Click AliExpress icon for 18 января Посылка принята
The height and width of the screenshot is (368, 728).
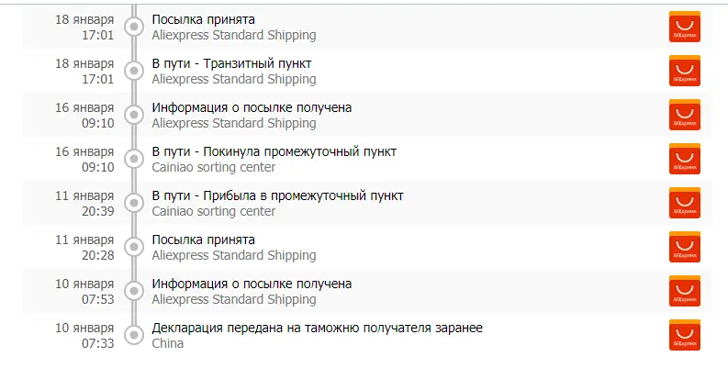(x=684, y=27)
